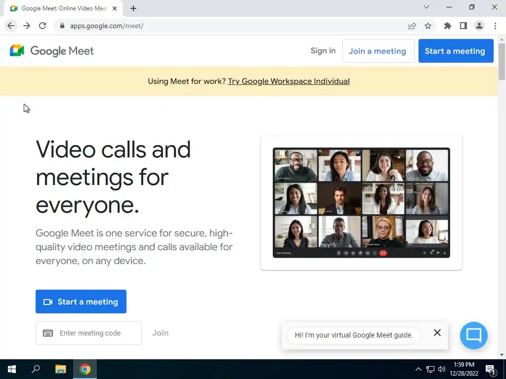Open Try Google Workspace Individual link
506x379 pixels.
[289, 81]
